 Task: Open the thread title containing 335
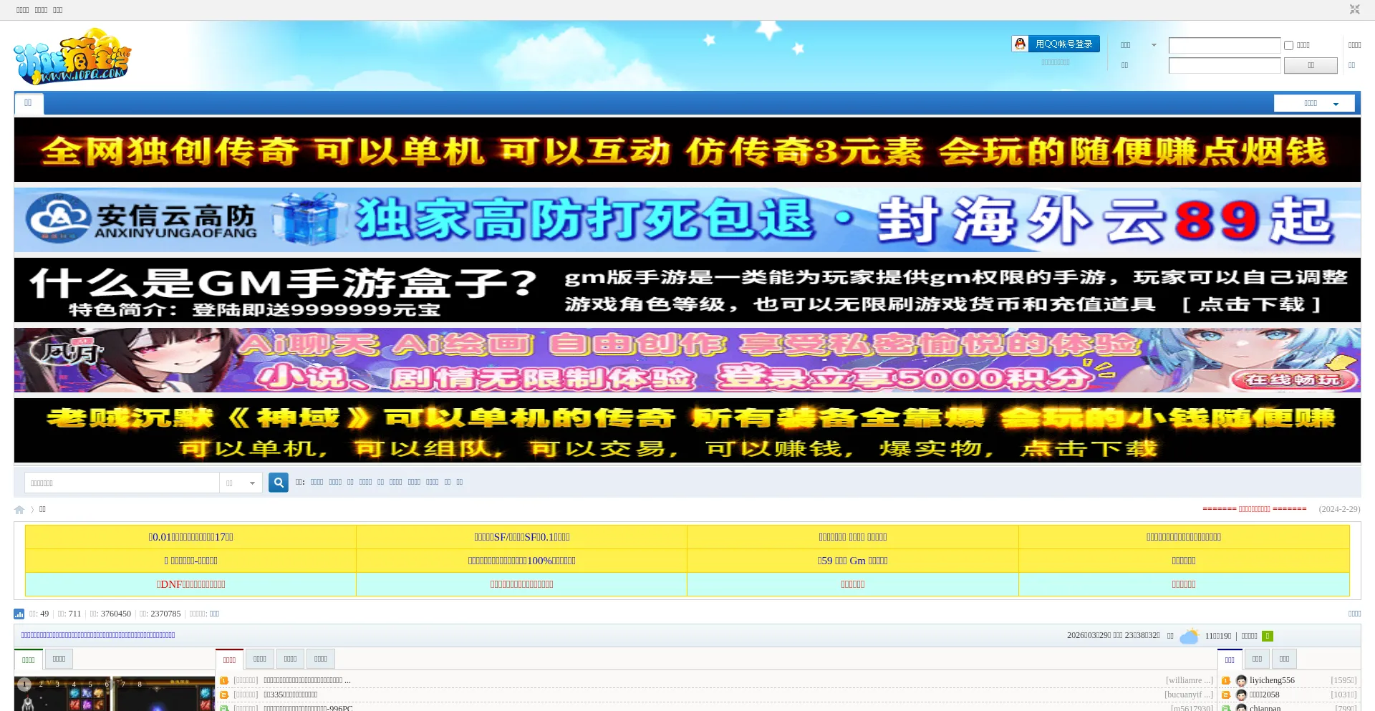coord(290,695)
